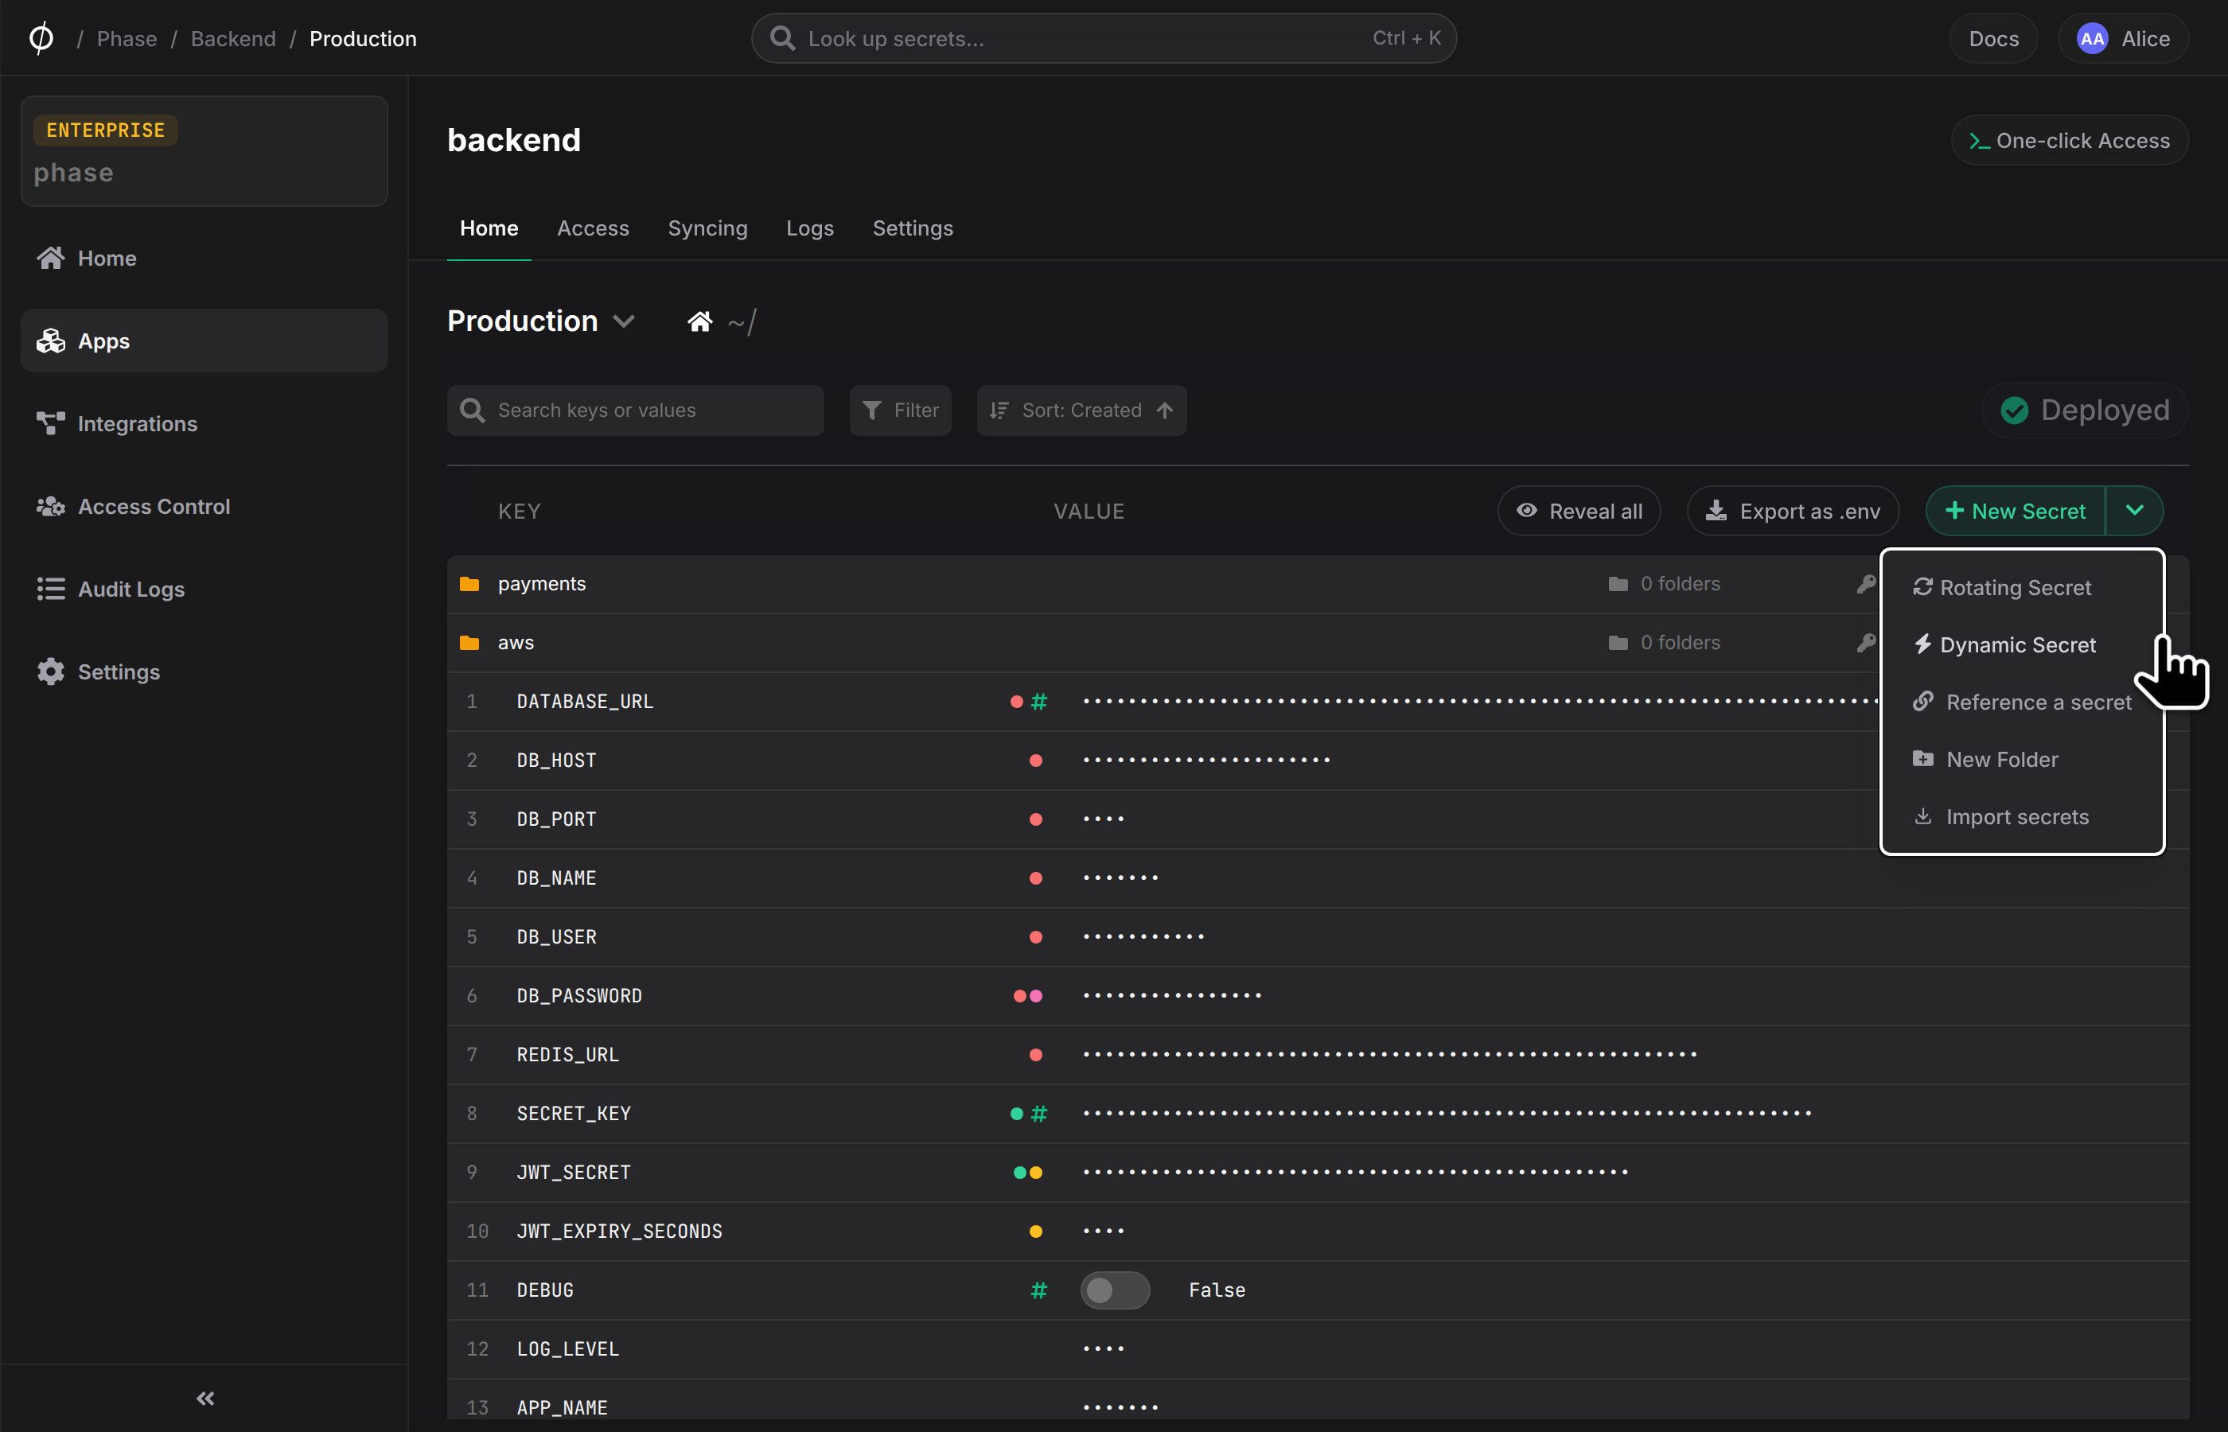Open Audit Logs in the sidebar
This screenshot has width=2228, height=1432.
point(204,589)
